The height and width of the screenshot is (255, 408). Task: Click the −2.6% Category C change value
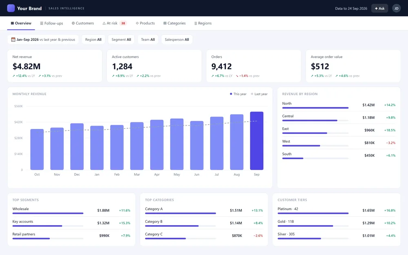(x=258, y=235)
